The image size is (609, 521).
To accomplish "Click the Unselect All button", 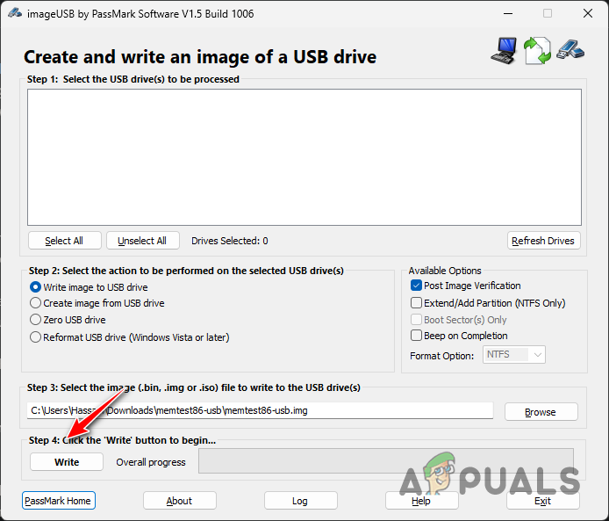I will tap(142, 241).
